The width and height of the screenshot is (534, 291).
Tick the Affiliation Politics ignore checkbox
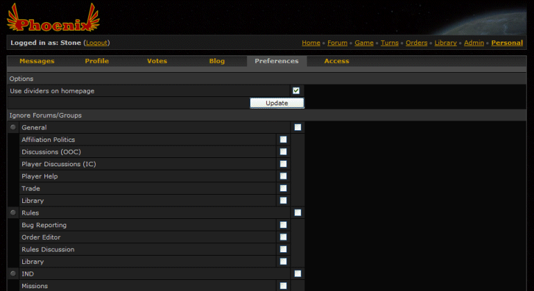click(283, 139)
